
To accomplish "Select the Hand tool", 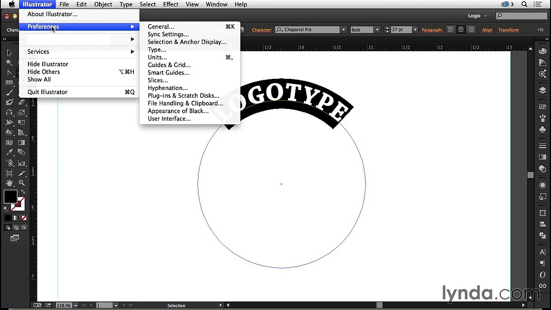I will click(x=9, y=183).
